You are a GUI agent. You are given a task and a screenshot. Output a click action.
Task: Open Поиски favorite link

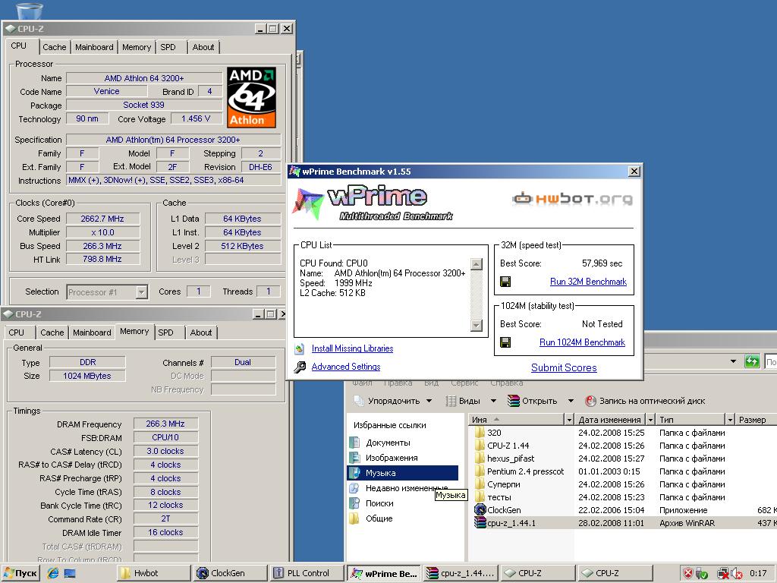point(379,503)
